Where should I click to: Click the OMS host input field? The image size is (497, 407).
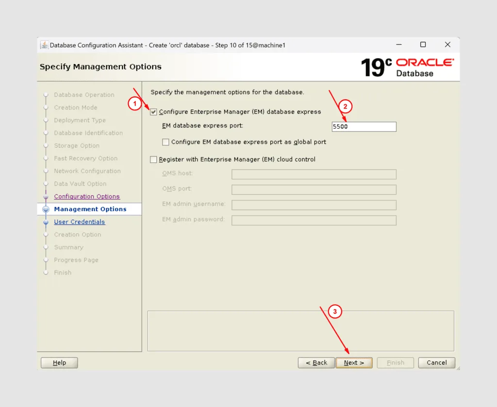point(314,174)
